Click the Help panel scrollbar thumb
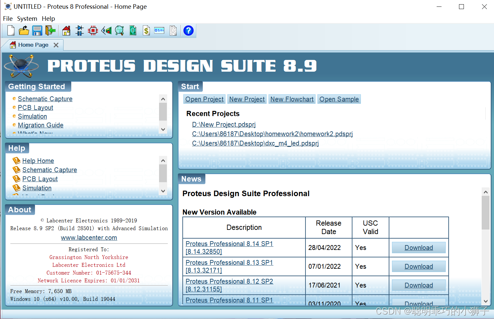The image size is (494, 319). (x=163, y=173)
